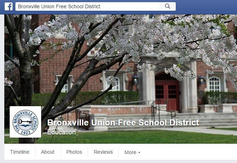Focus the Facebook search field
237x163 pixels.
pyautogui.click(x=87, y=6)
